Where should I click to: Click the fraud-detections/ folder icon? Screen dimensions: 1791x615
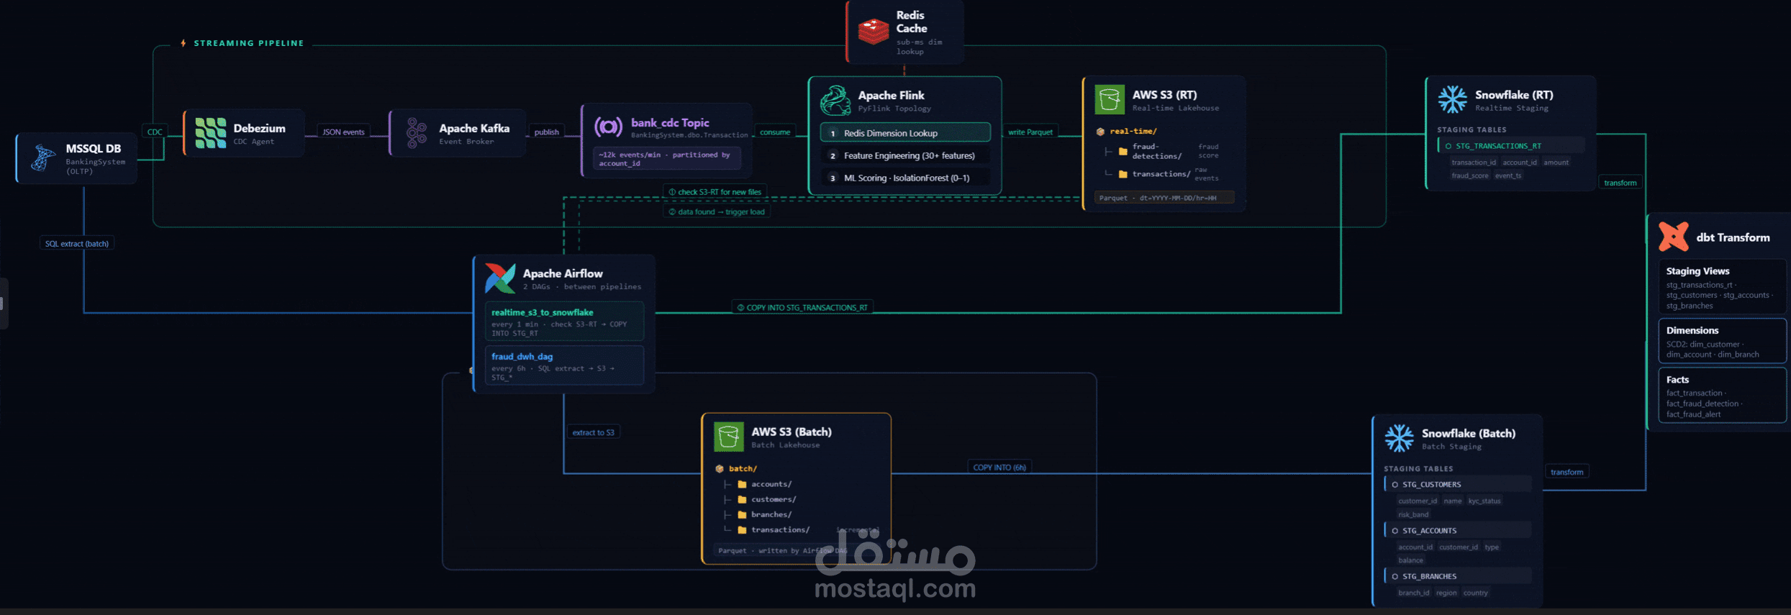[1123, 151]
